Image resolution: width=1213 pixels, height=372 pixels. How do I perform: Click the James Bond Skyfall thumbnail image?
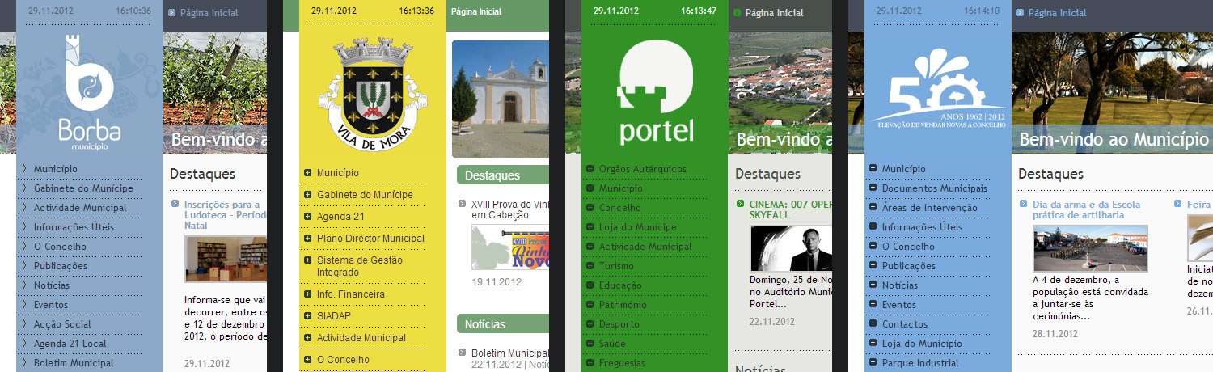(x=790, y=248)
